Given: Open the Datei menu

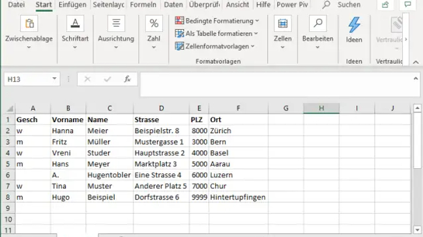Looking at the screenshot, I should point(16,5).
